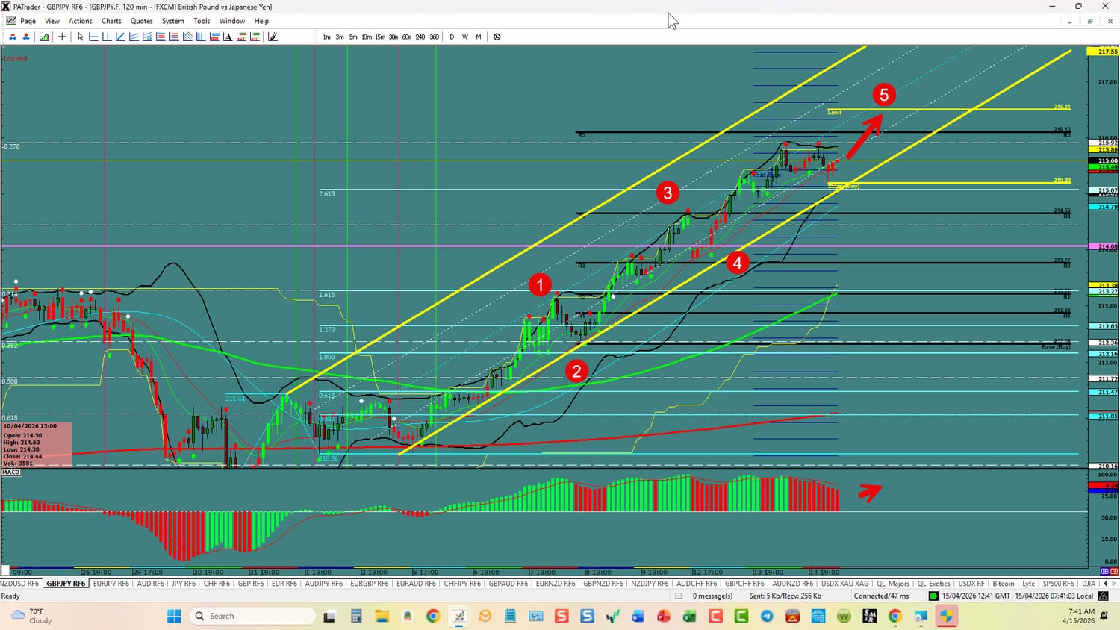Open the Quotes menu
The height and width of the screenshot is (630, 1120).
(x=141, y=21)
